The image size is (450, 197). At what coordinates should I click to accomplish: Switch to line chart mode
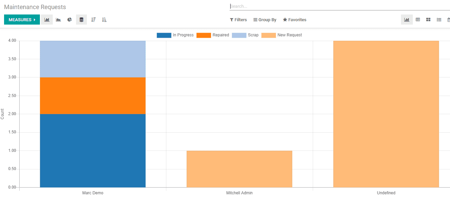(58, 20)
